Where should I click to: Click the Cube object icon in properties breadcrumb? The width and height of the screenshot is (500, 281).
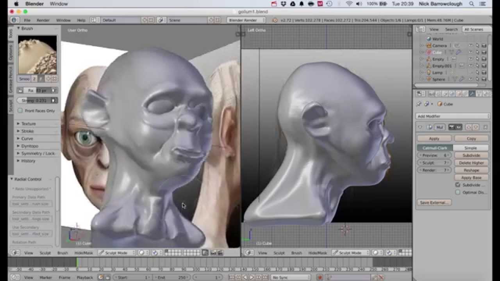440,104
